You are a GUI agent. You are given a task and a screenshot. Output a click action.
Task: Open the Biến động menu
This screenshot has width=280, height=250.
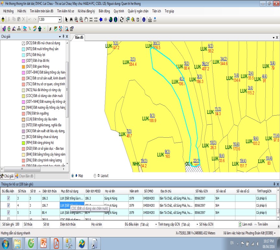(104, 11)
